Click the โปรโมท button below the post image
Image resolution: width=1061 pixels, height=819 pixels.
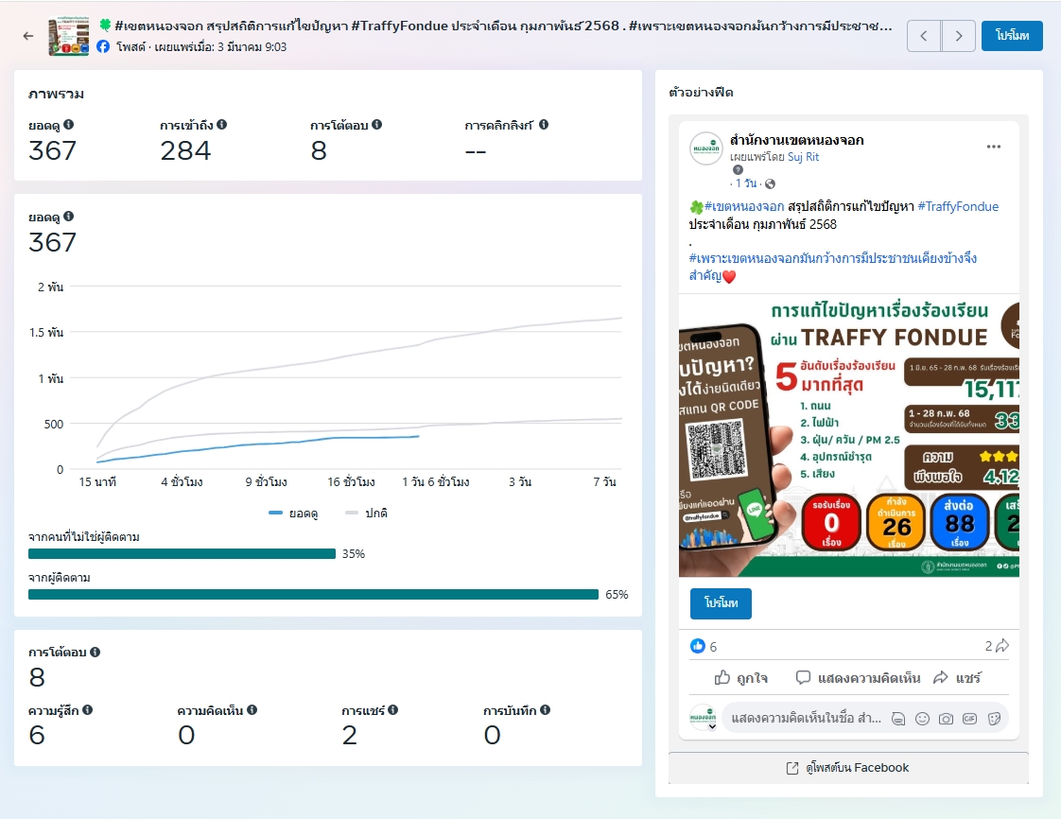(x=721, y=603)
